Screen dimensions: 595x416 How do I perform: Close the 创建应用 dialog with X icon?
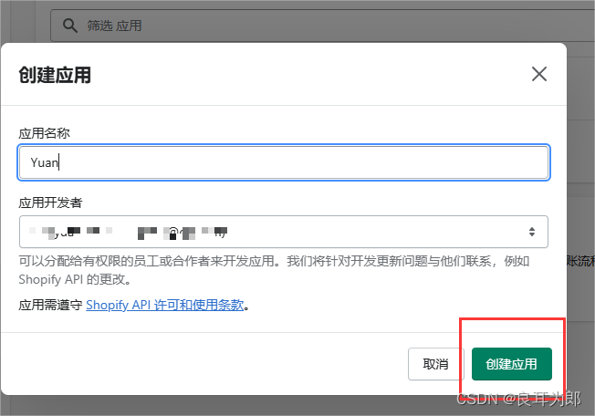point(538,74)
